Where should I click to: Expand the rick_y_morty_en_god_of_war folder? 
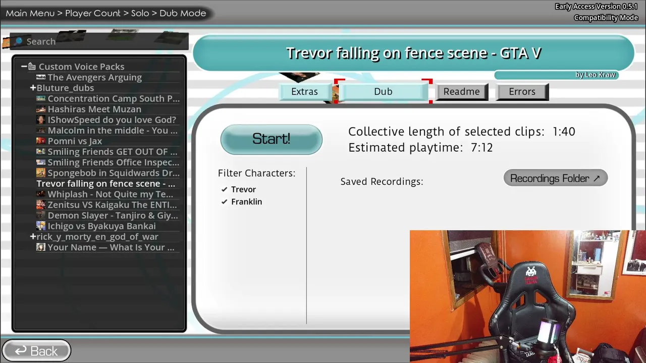point(33,236)
